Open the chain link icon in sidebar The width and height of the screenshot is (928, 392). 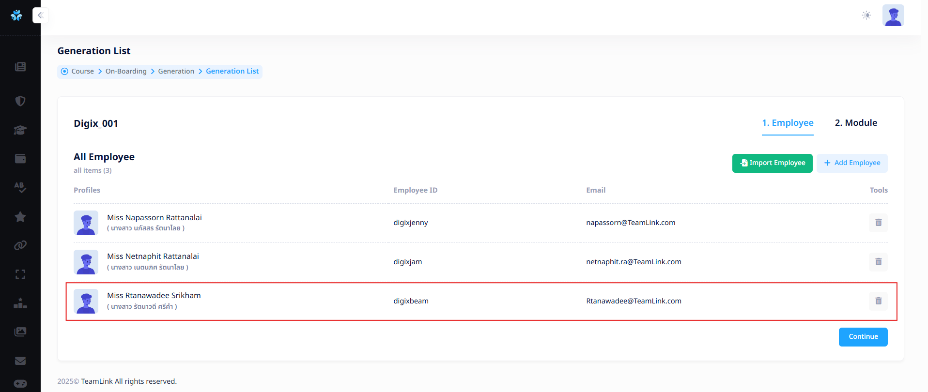20,245
